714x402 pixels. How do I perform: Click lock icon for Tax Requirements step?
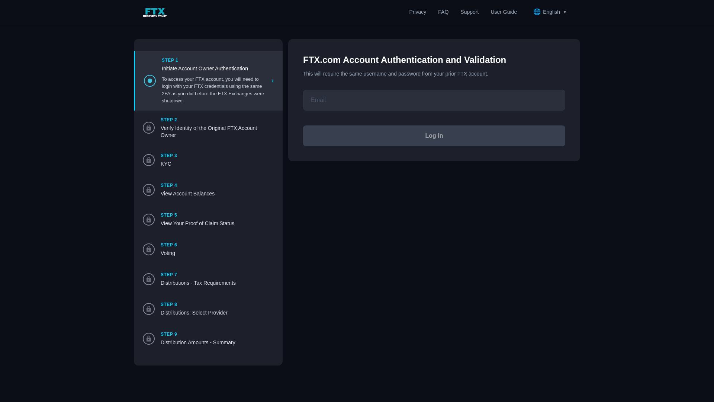(149, 279)
